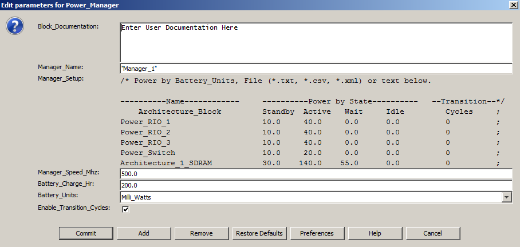The image size is (520, 247).
Task: Click the Wait value 55.0 for SDRAM
Action: point(349,163)
